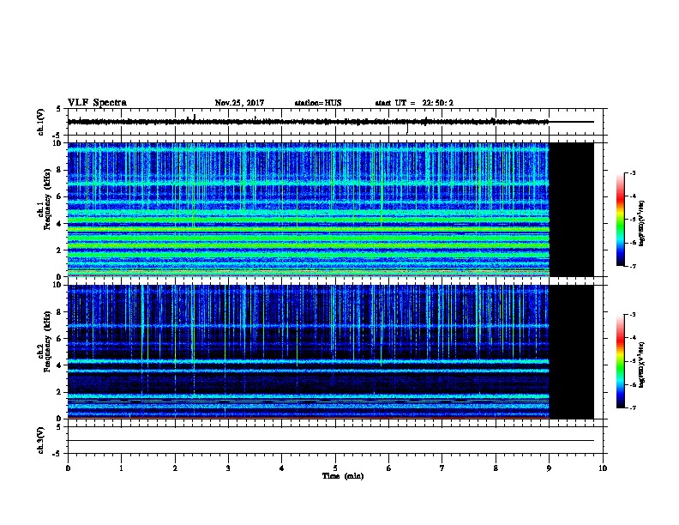The width and height of the screenshot is (679, 525).
Task: Click the "ch.1(V)" waveform axis label
Action: (x=40, y=122)
